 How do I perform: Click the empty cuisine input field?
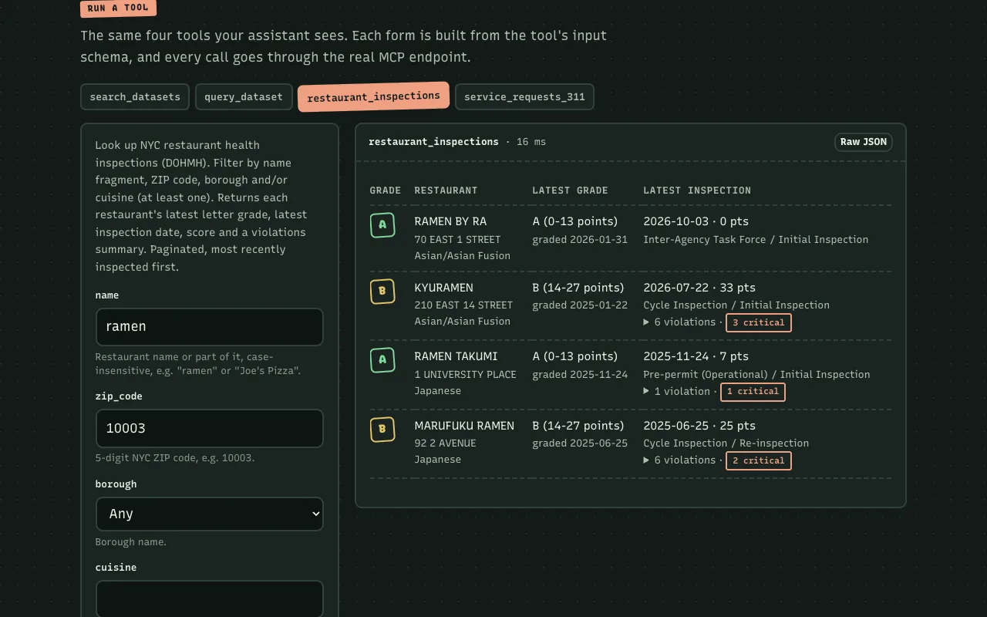click(209, 599)
